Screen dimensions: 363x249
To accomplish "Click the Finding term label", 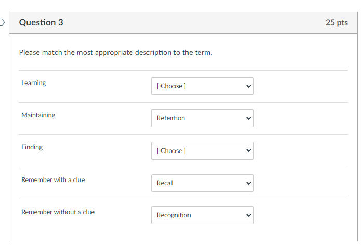I will [x=32, y=147].
